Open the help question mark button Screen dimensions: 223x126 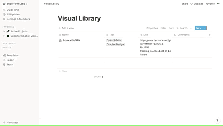tap(217, 120)
